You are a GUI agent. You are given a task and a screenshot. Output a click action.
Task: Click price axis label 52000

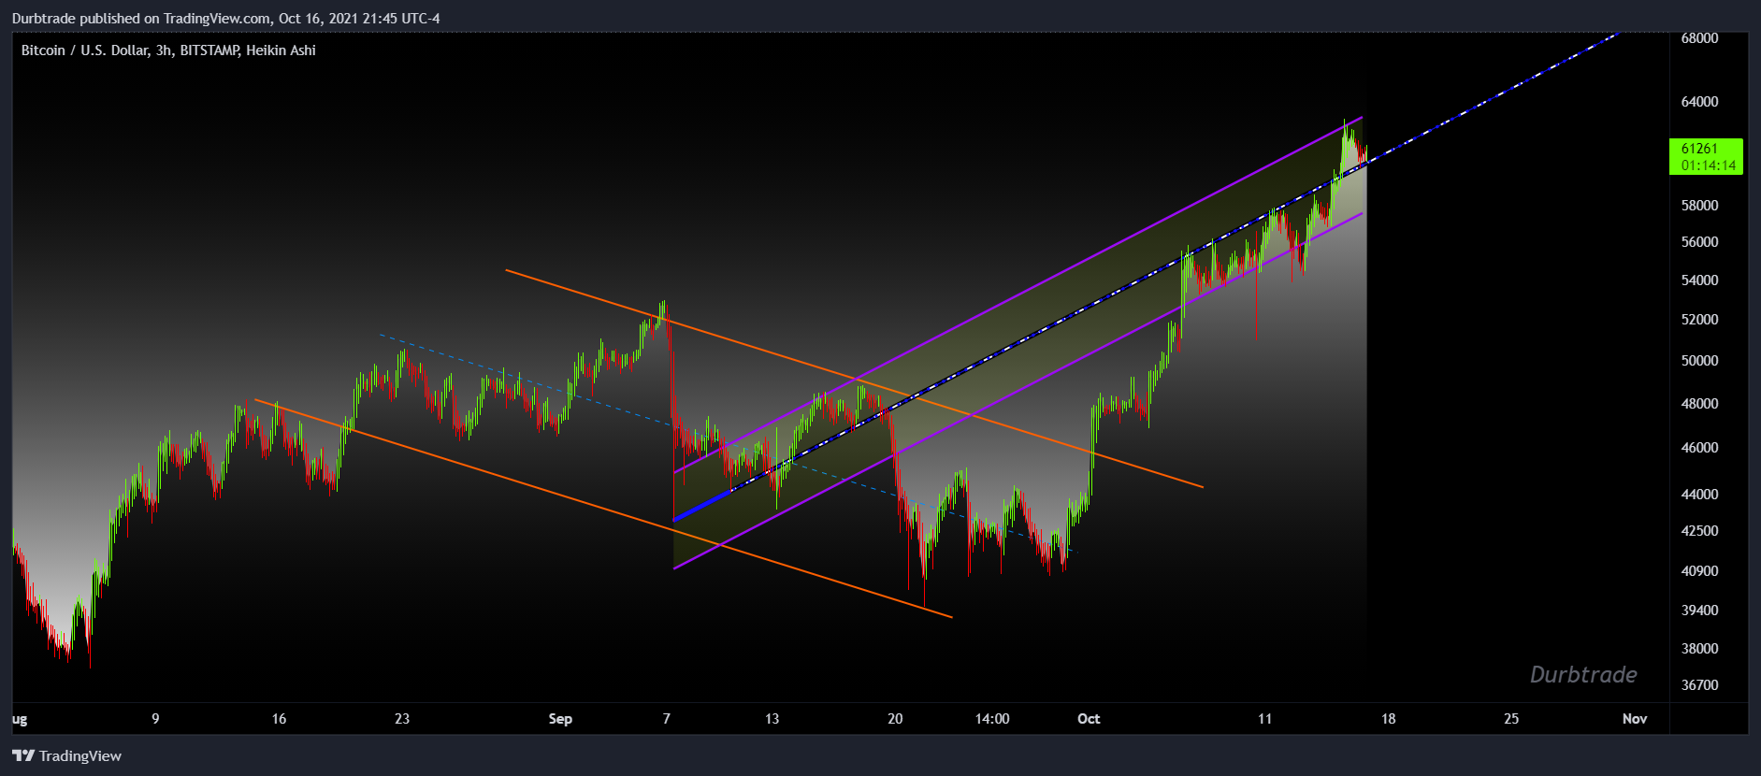pos(1699,320)
